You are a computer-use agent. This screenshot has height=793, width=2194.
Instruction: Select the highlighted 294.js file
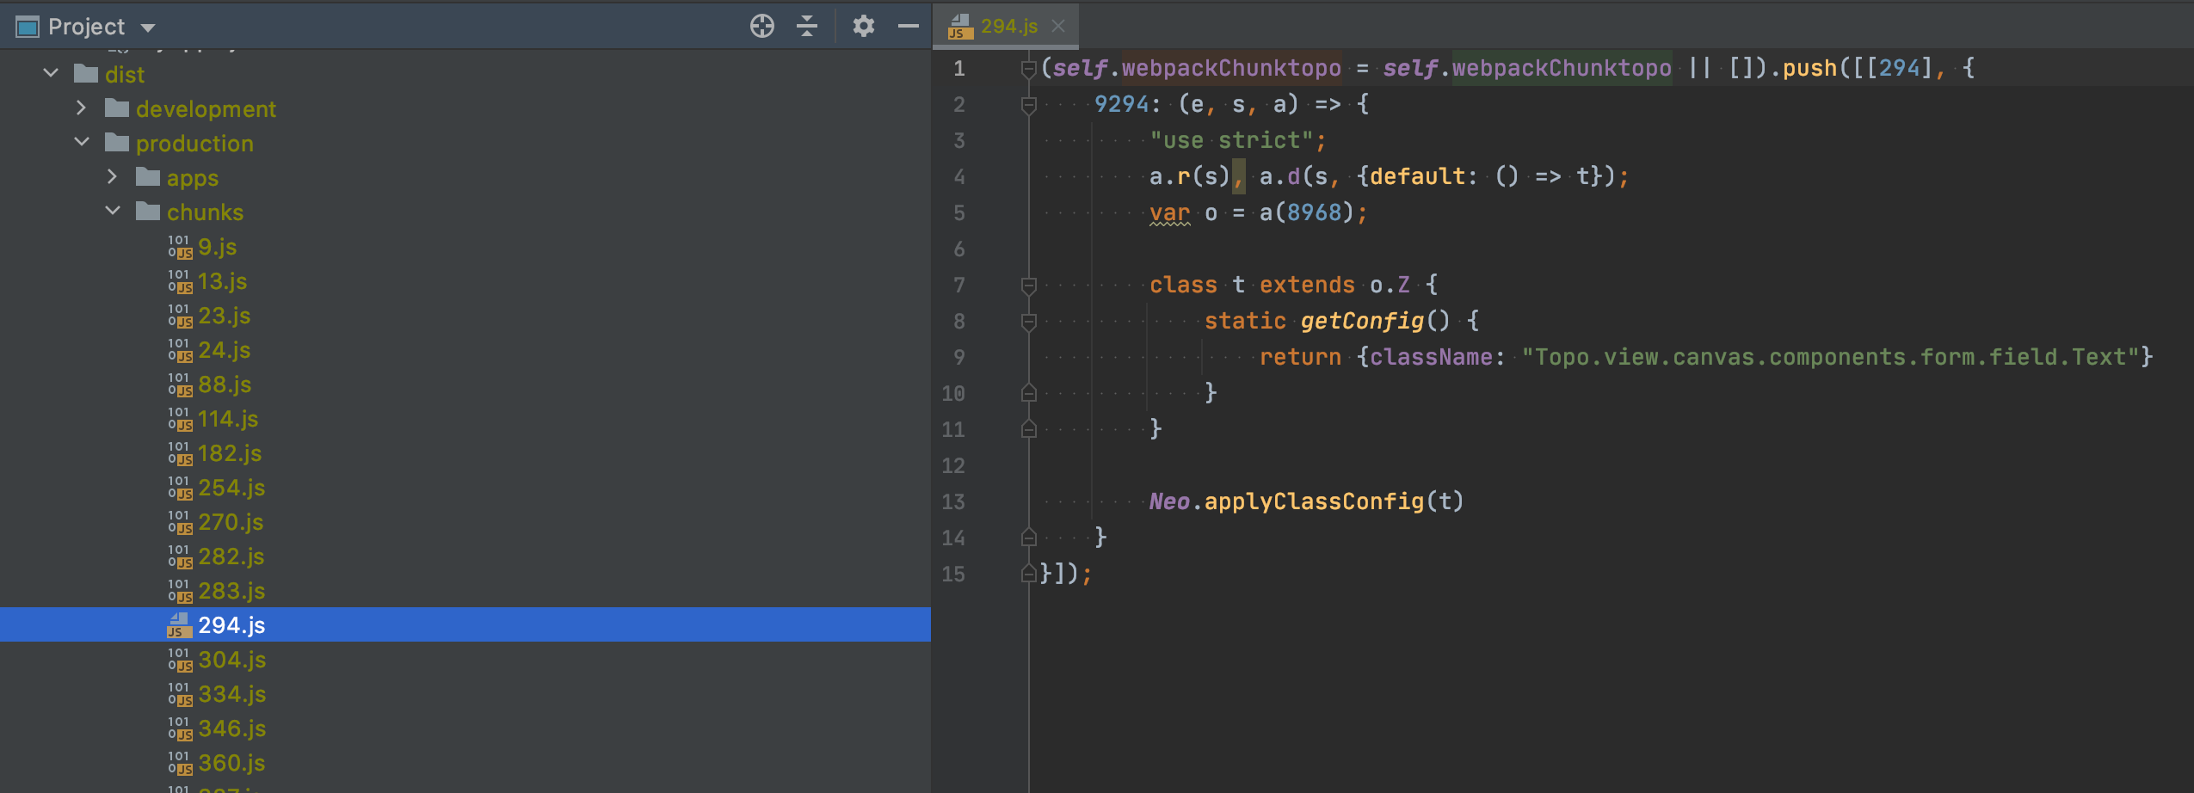point(465,624)
